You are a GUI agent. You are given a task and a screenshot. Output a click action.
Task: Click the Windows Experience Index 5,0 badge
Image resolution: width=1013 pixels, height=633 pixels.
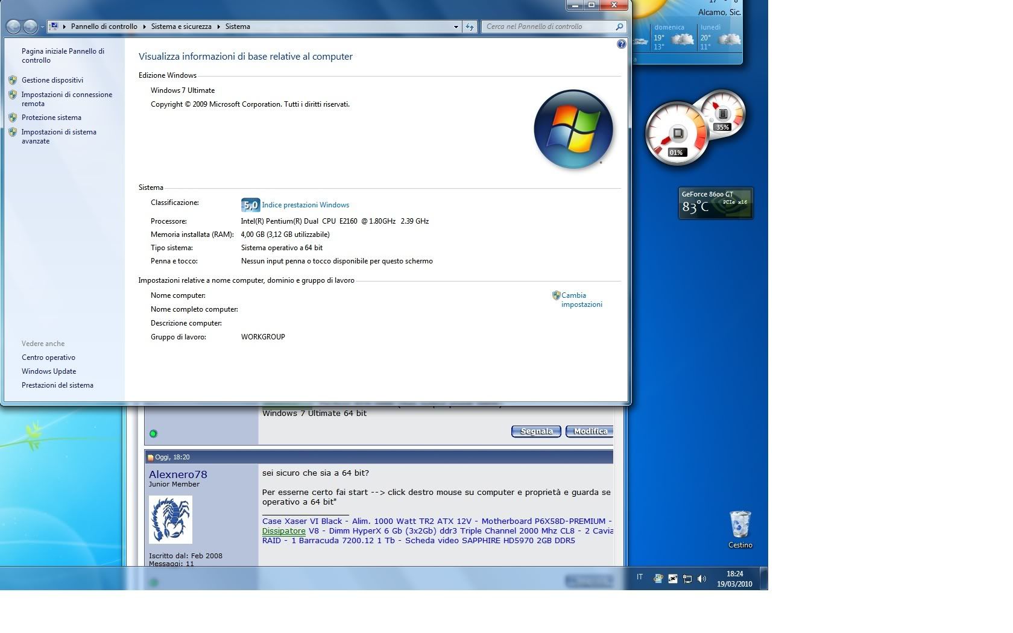[250, 205]
